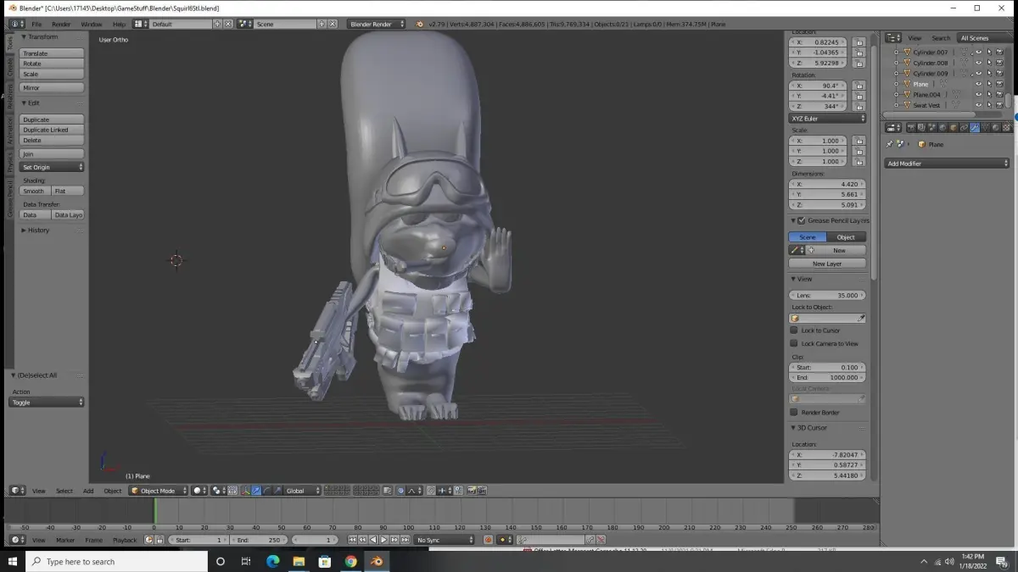Open the viewport shading sphere selector
Viewport: 1018px width, 572px height.
pos(199,491)
